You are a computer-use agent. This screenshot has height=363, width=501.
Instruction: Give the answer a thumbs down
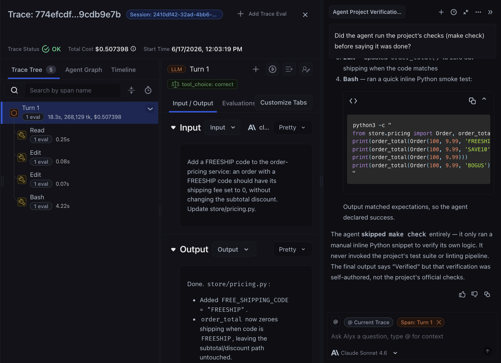475,294
